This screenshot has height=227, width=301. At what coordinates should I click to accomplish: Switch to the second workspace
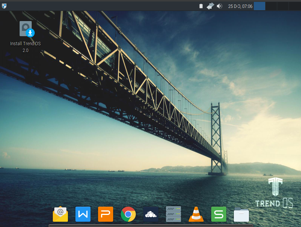[271, 6]
